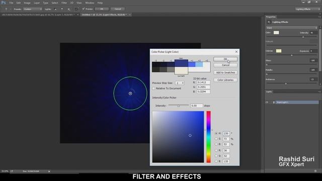Click the Photoshop Ps logo icon
Screen dimensions: 322x181
[x=4, y=3]
